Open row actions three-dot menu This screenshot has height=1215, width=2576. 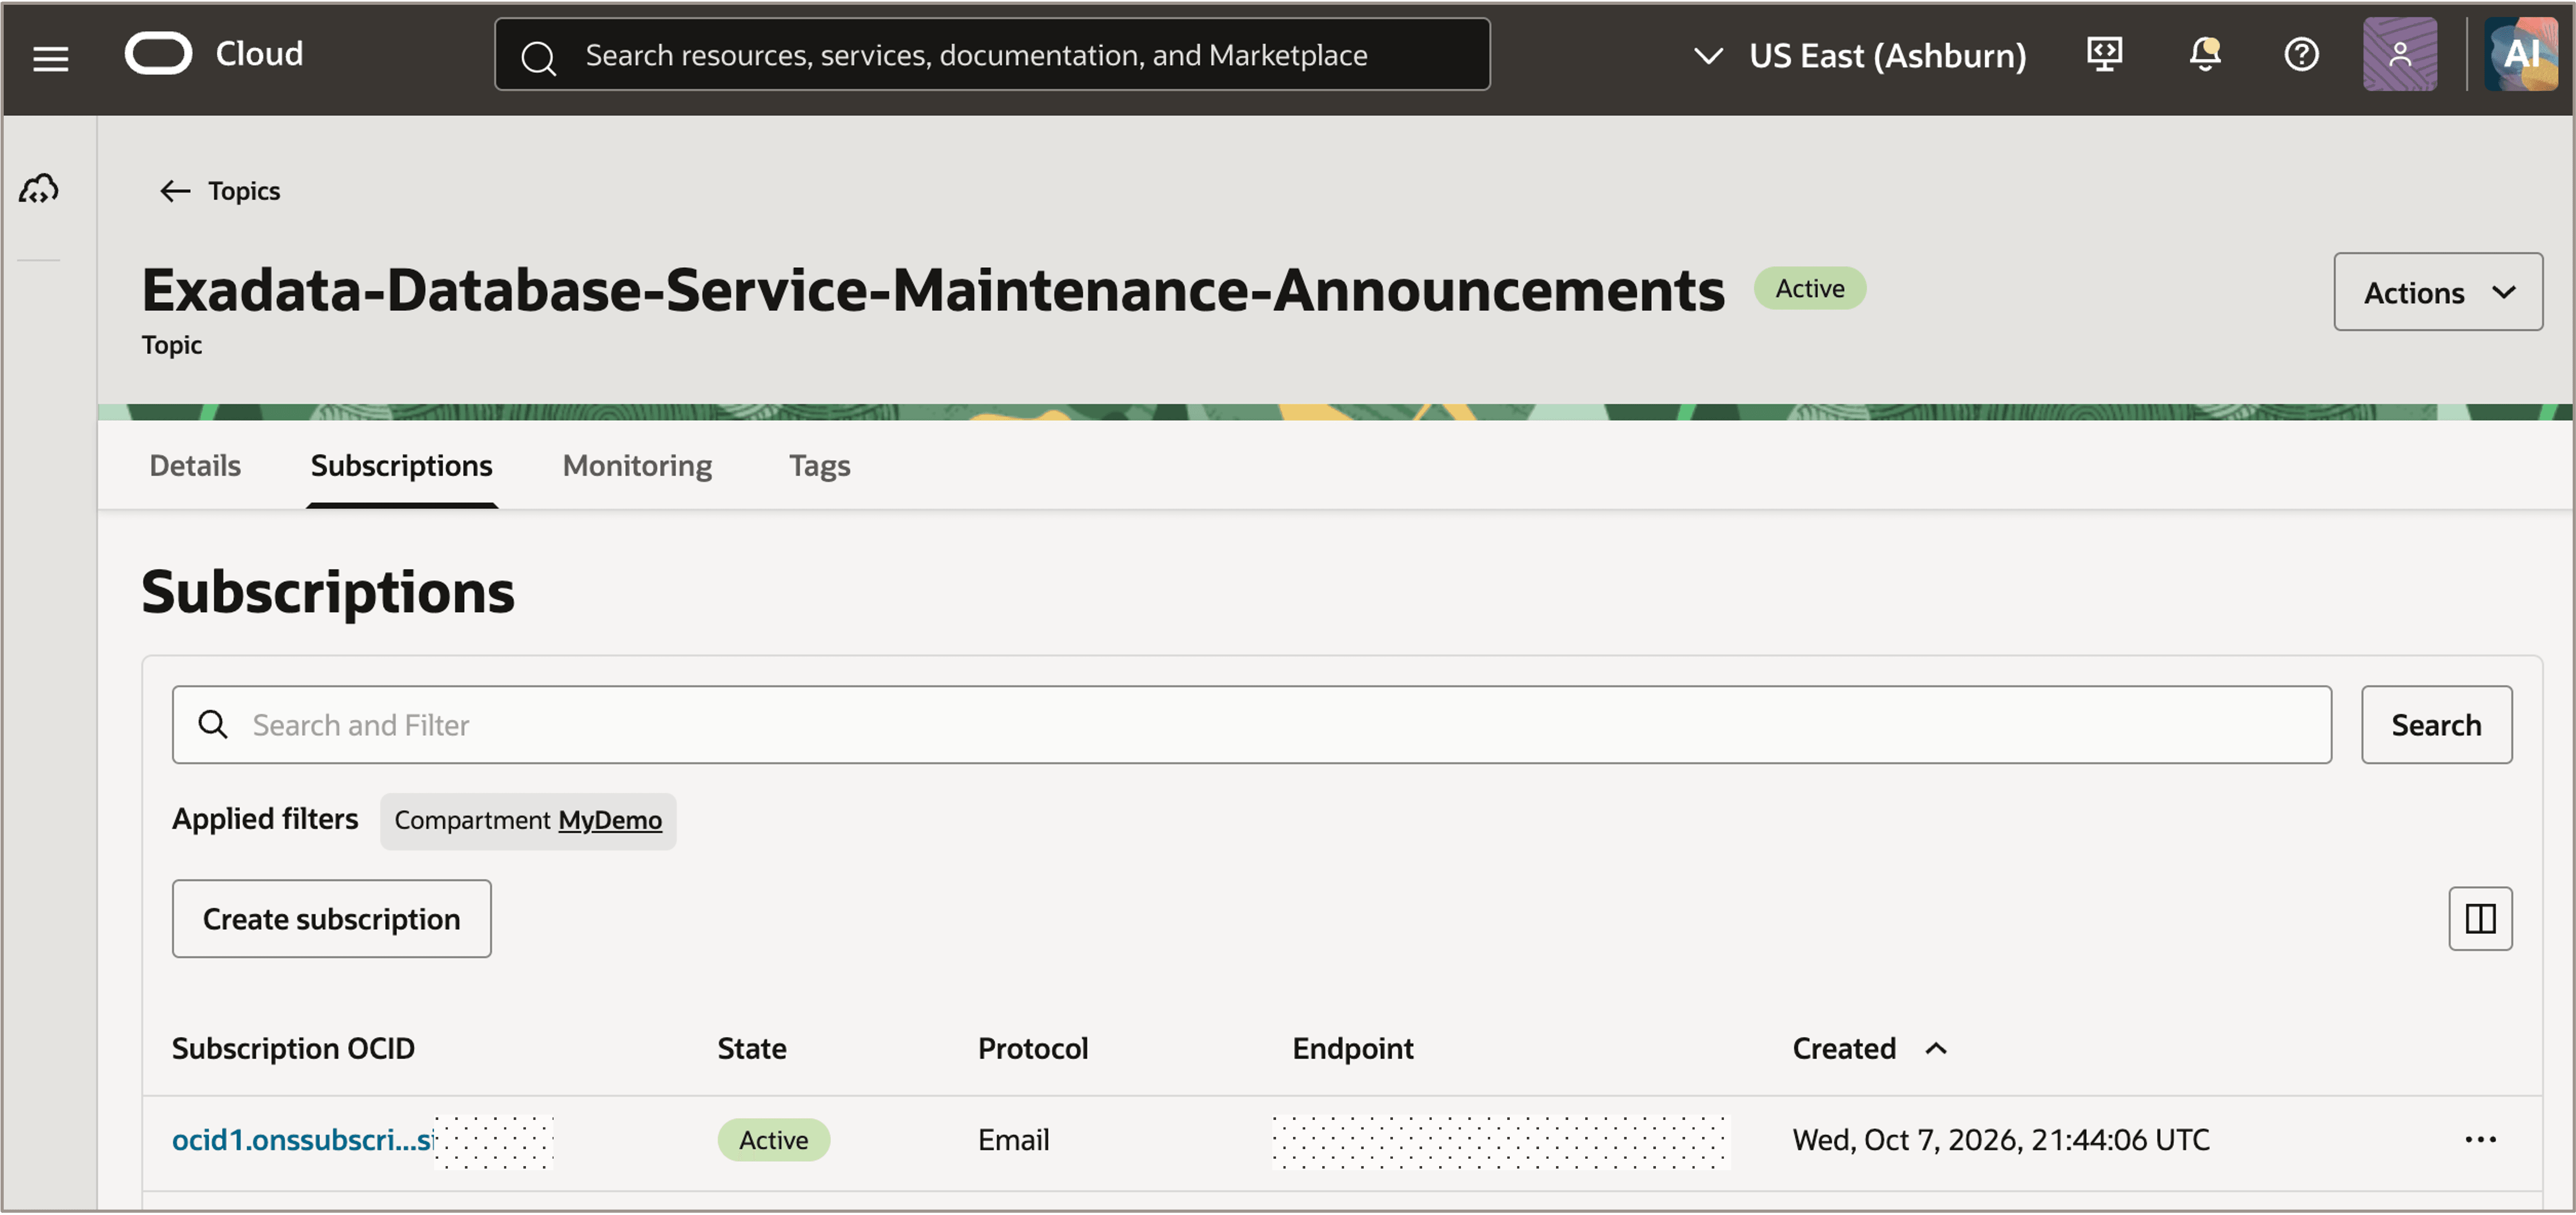(2479, 1139)
